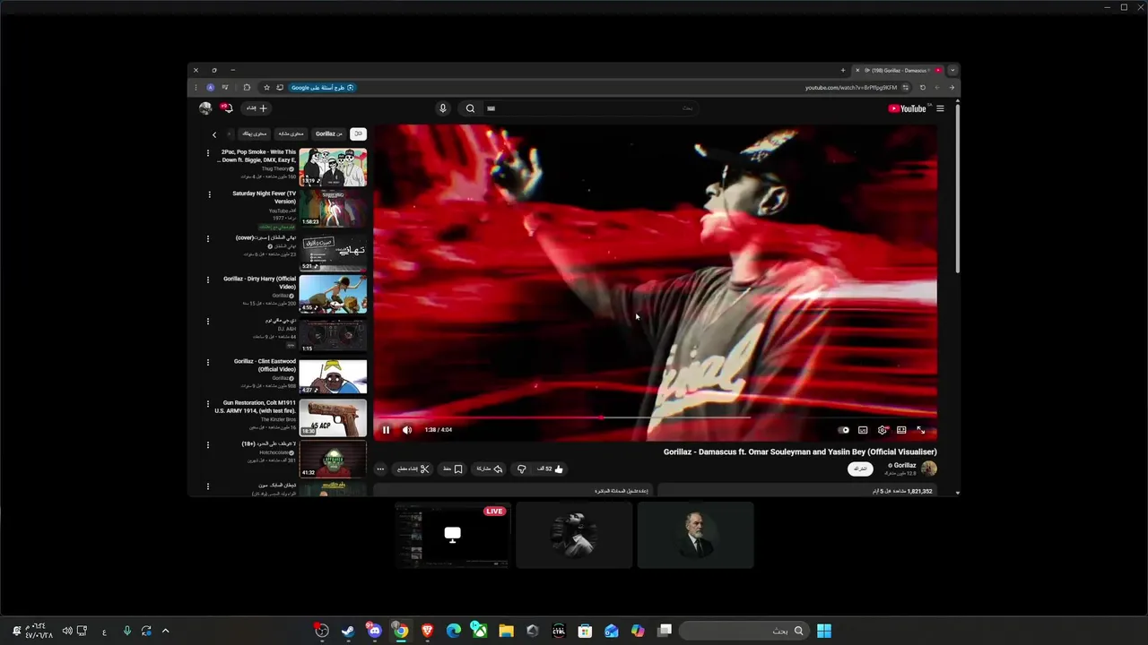Image resolution: width=1148 pixels, height=645 pixels.
Task: Open the Chrome three-dot browser menu
Action: pyautogui.click(x=196, y=88)
